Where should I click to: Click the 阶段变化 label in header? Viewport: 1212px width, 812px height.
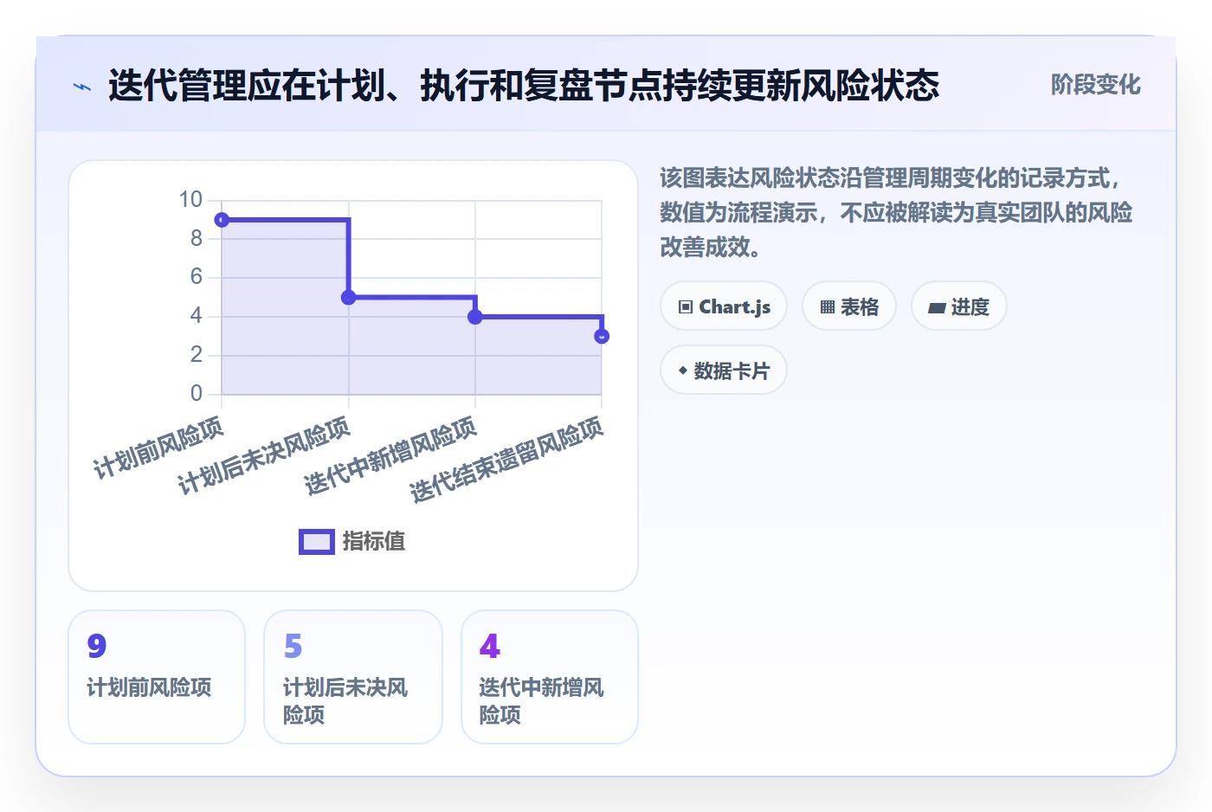(x=1095, y=85)
